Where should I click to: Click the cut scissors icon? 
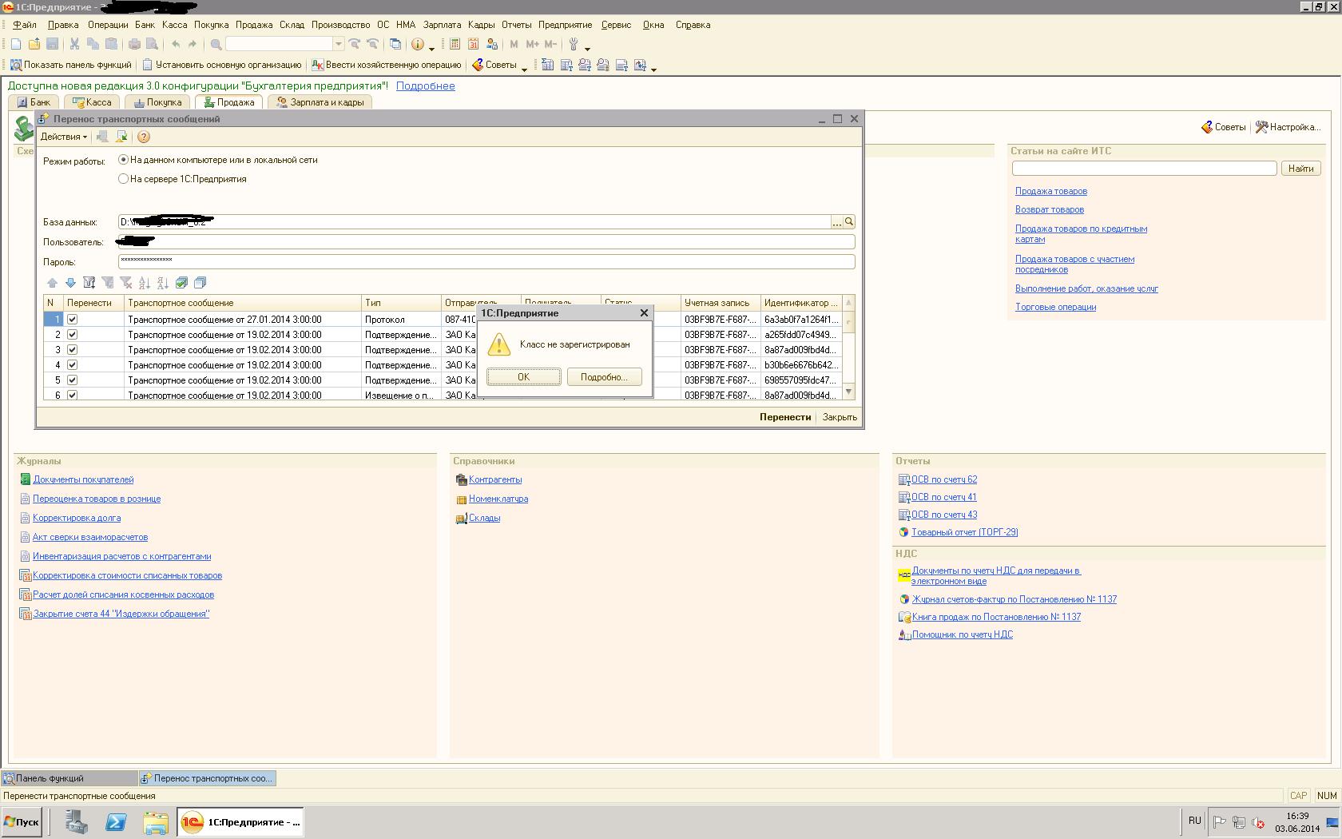click(x=74, y=44)
